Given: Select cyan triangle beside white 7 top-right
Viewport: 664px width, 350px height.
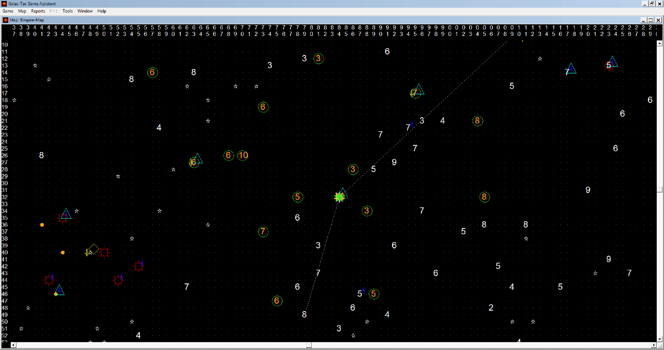Looking at the screenshot, I should [x=572, y=69].
